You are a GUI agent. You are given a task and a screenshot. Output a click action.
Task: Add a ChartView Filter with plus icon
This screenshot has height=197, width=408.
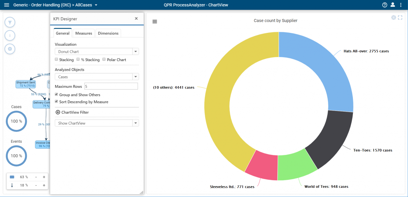58,112
